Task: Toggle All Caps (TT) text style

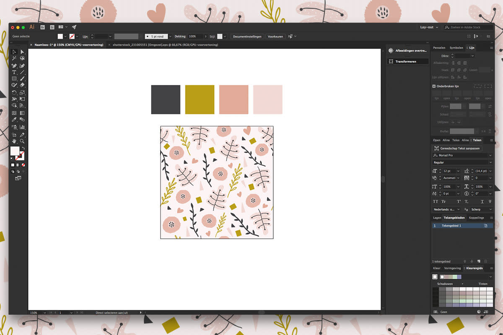Action: point(435,201)
